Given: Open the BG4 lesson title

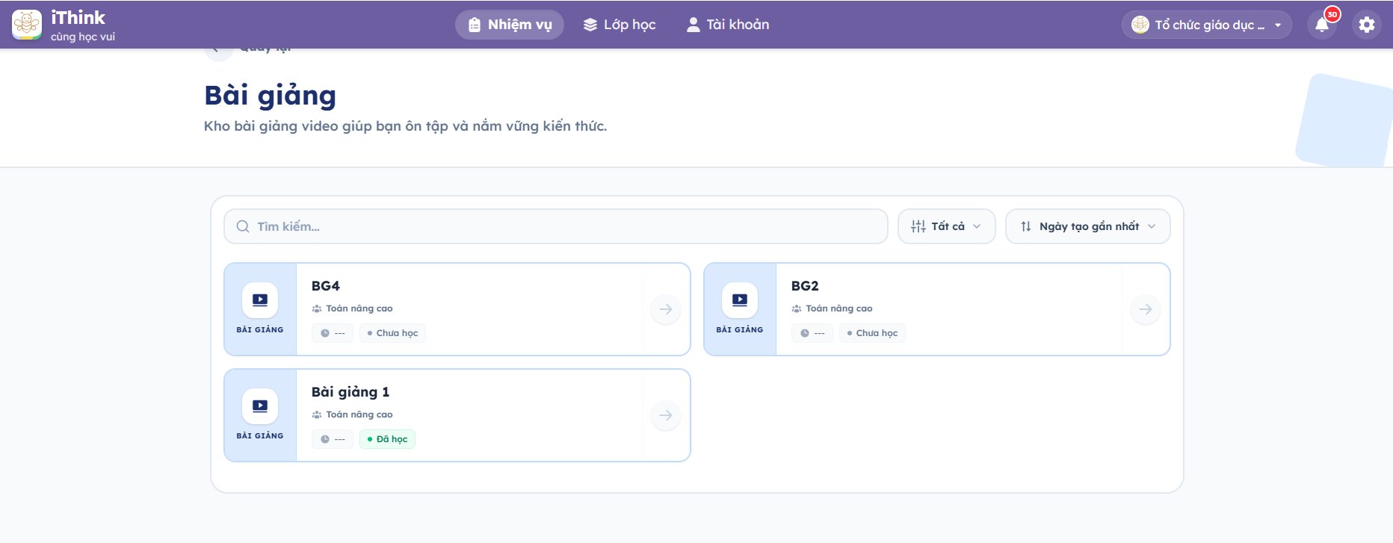Looking at the screenshot, I should click(x=326, y=286).
